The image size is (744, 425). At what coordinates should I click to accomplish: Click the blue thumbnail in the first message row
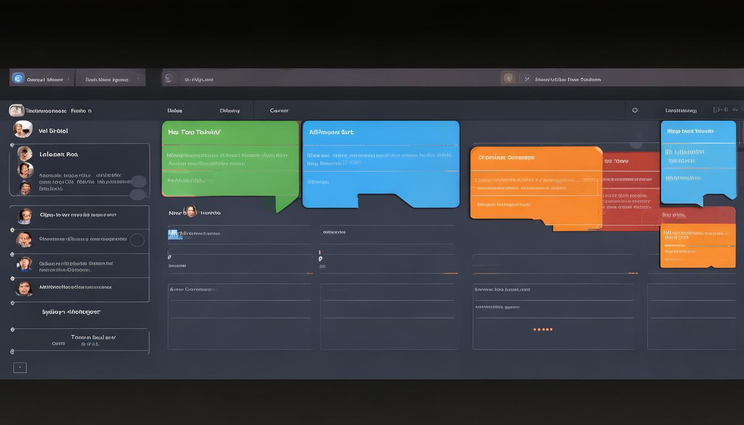click(172, 235)
